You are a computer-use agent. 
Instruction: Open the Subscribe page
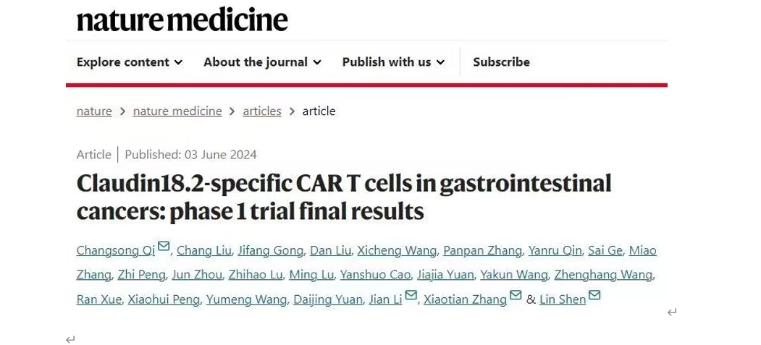pos(501,62)
